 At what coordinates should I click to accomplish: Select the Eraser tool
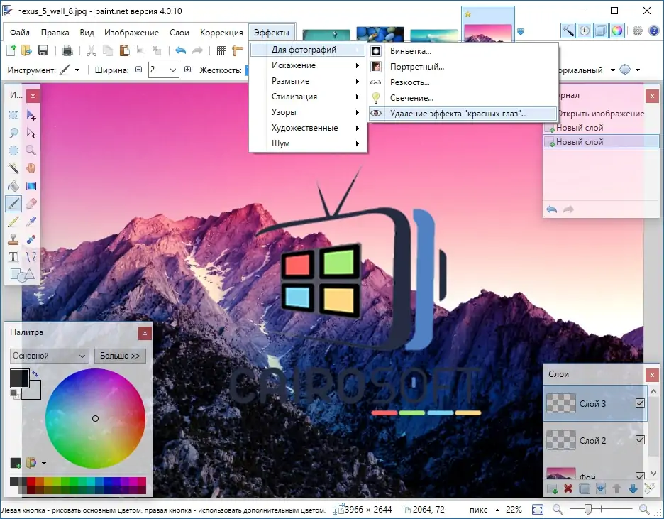pos(31,204)
